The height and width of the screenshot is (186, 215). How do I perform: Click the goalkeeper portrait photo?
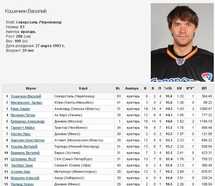(x=182, y=43)
